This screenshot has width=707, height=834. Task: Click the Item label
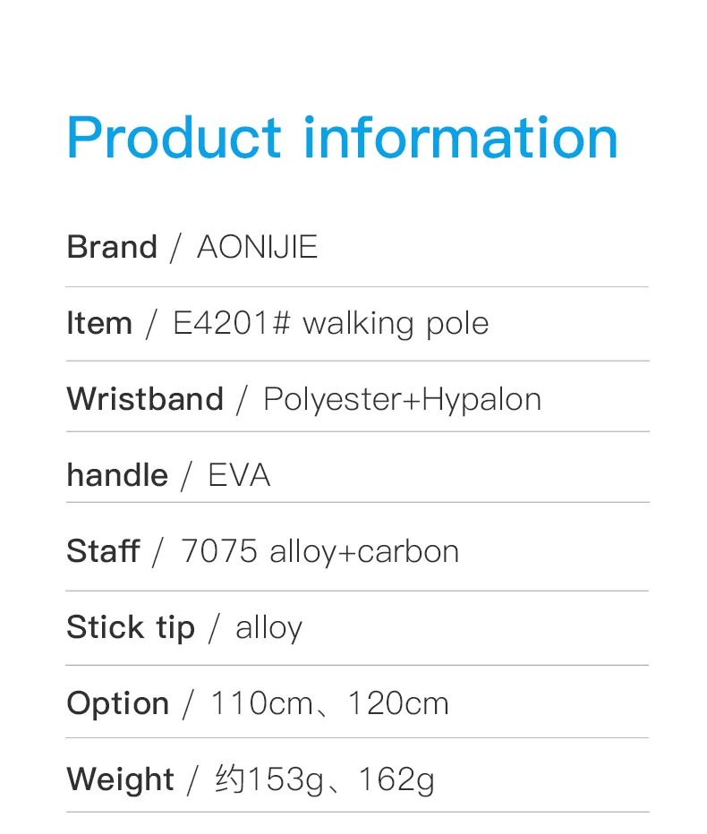(99, 323)
